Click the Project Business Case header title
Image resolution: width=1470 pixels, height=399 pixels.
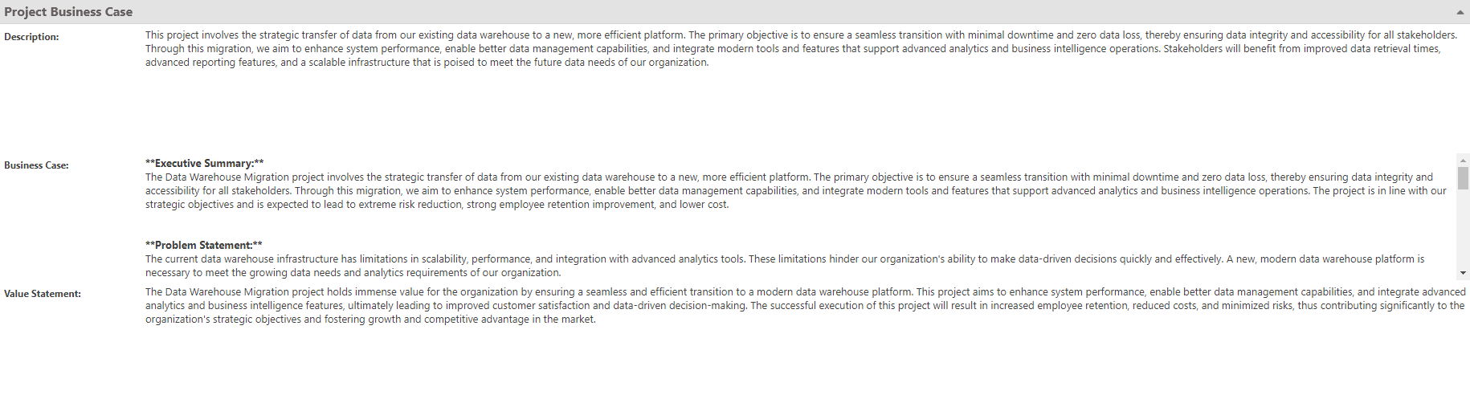[x=68, y=12]
